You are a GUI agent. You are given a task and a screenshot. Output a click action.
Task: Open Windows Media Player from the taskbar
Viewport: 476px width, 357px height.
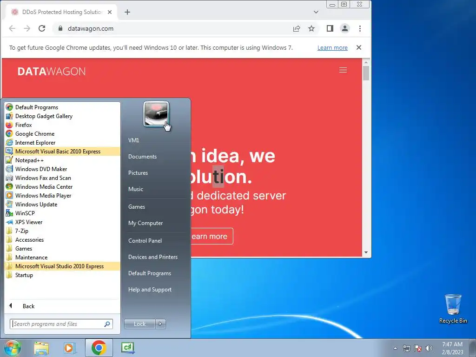(70, 348)
